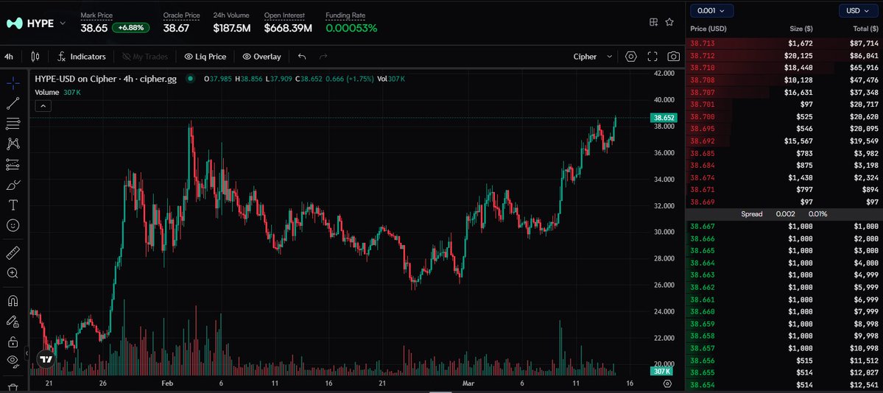
Task: Toggle stay in drawing mode
Action: tap(13, 321)
